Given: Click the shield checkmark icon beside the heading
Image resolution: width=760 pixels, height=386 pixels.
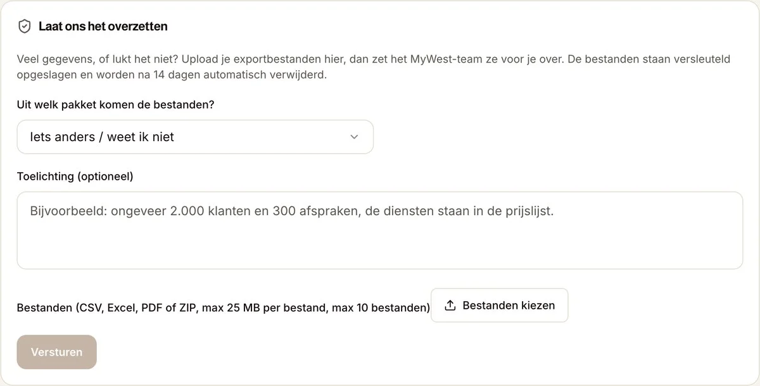Looking at the screenshot, I should click(x=25, y=27).
